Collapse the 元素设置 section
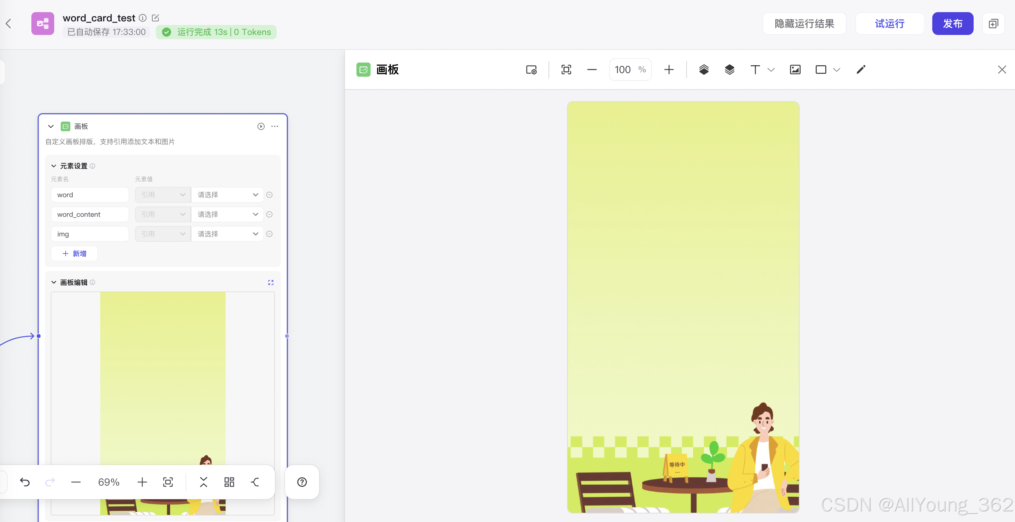The height and width of the screenshot is (522, 1015). tap(54, 166)
